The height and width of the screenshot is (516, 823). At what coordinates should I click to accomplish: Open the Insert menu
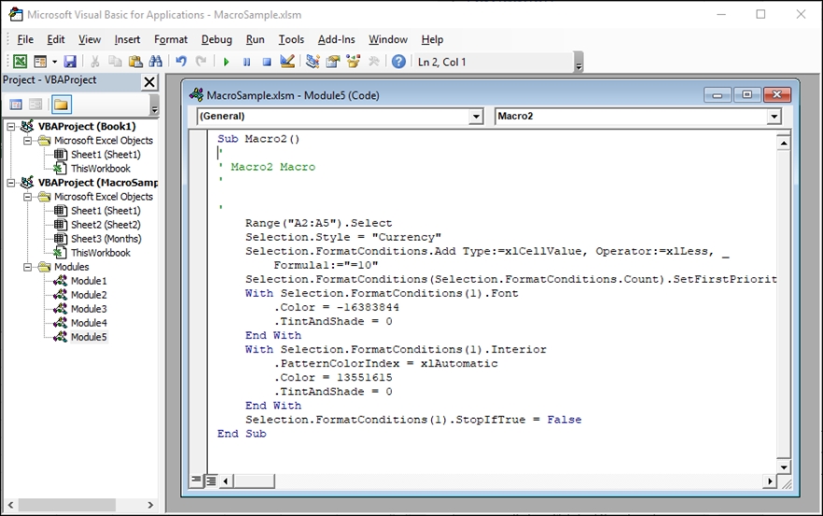[127, 39]
